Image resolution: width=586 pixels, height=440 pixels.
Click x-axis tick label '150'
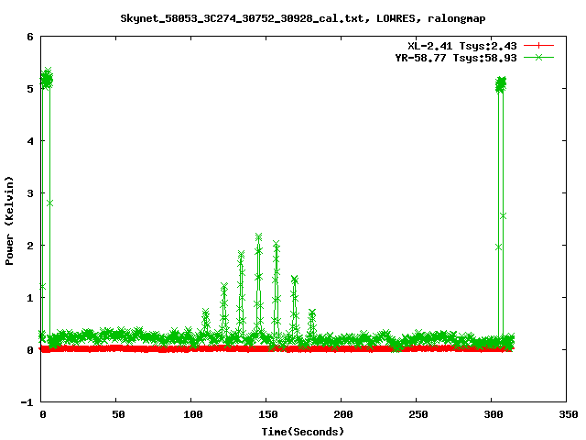point(268,414)
